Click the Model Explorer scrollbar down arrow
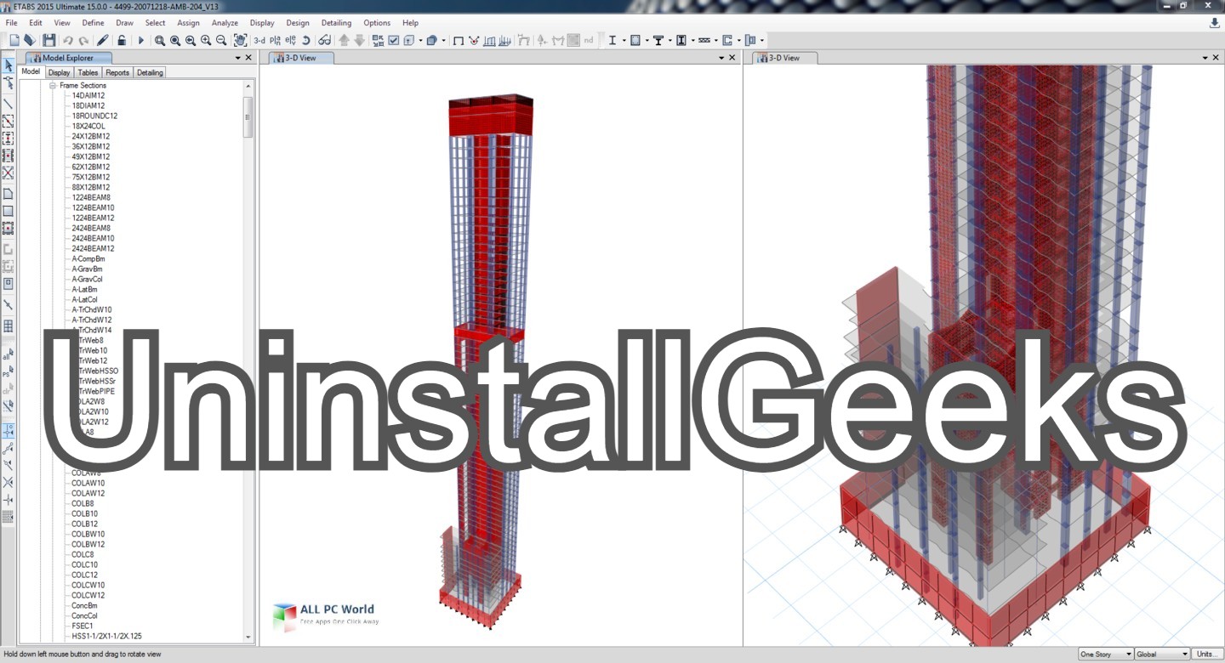Viewport: 1225px width, 663px height. pyautogui.click(x=248, y=637)
